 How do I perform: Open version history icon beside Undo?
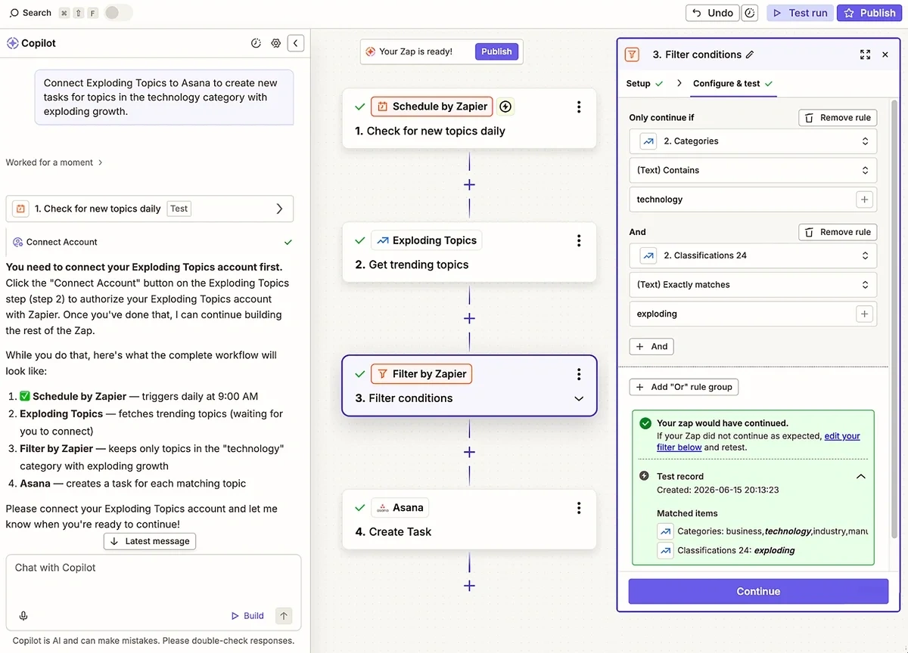[749, 13]
